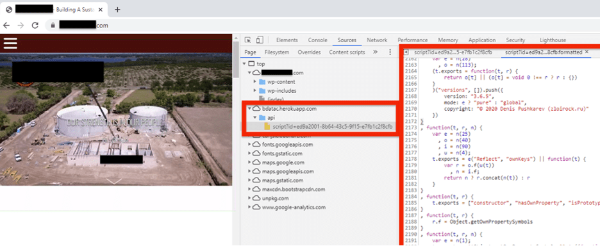The image size is (600, 246).
Task: Select the Overrides navigator tab
Action: click(309, 52)
